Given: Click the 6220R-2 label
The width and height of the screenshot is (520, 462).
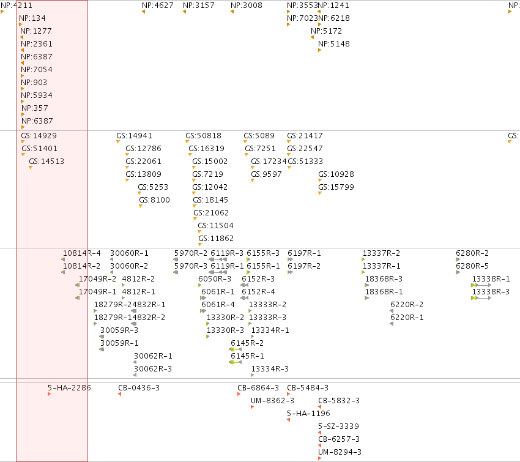Looking at the screenshot, I should [x=407, y=305].
